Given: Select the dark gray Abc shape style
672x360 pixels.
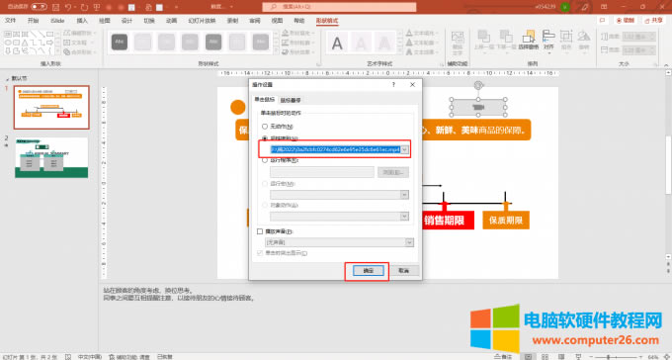Looking at the screenshot, I should (x=120, y=43).
